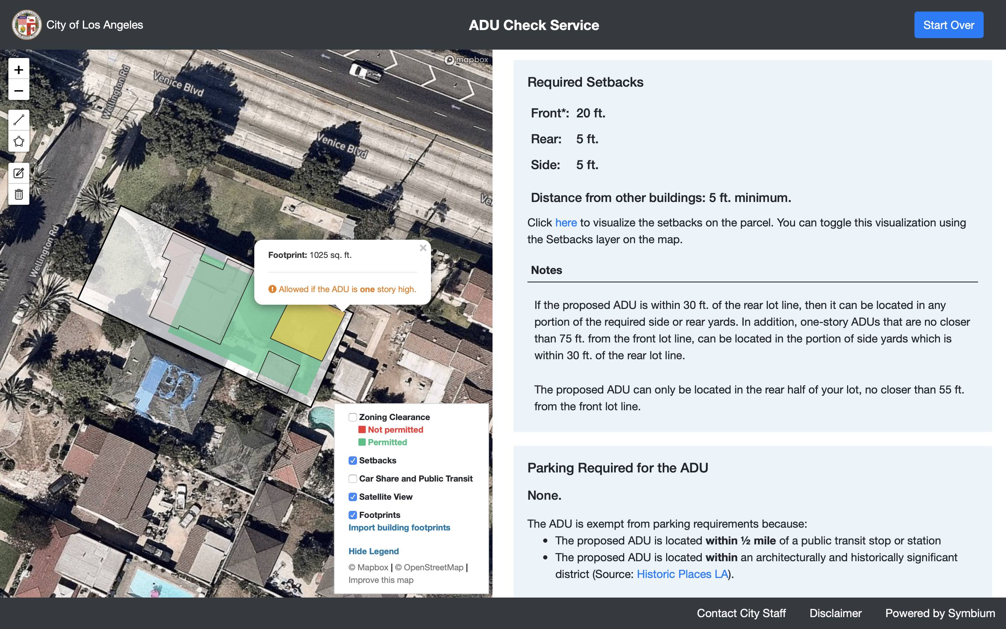The image size is (1006, 629).
Task: Click the 'Rear: 5 ft.' setback value
Action: (x=564, y=139)
